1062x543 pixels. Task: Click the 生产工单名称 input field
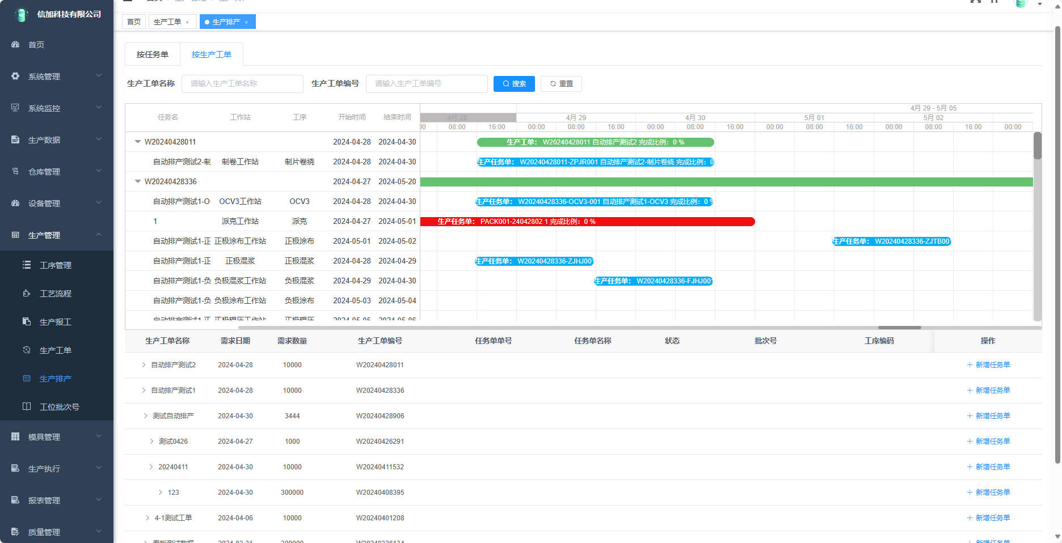click(x=242, y=83)
